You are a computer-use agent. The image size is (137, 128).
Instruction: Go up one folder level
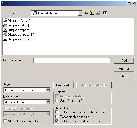[92, 13]
